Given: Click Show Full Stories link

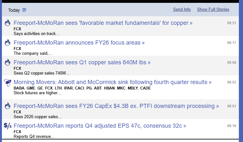Looking at the screenshot, I should (x=213, y=10).
